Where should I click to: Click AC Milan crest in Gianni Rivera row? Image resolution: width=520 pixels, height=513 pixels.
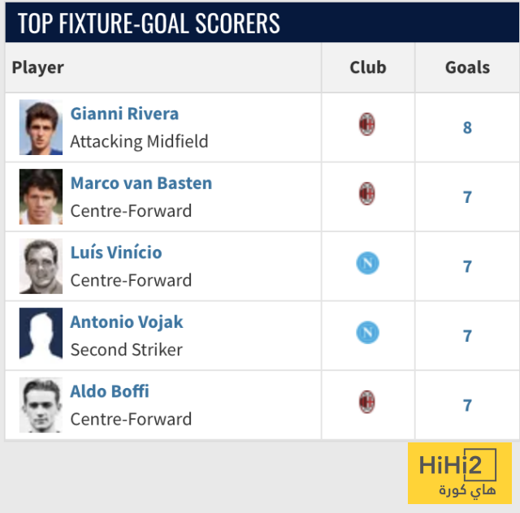[x=367, y=125]
